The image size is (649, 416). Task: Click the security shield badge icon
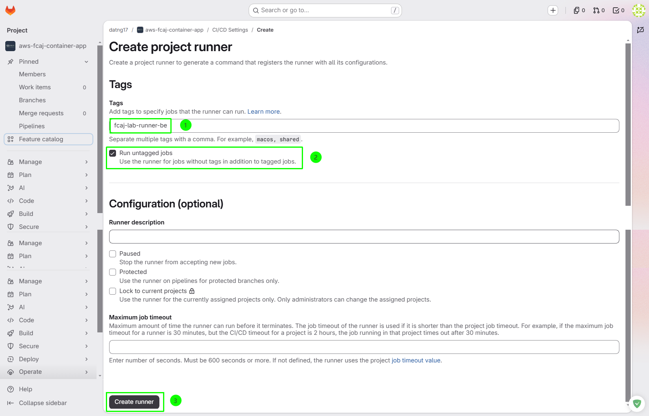637,404
